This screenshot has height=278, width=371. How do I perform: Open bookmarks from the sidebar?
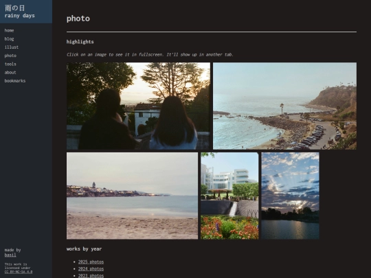[x=15, y=81]
